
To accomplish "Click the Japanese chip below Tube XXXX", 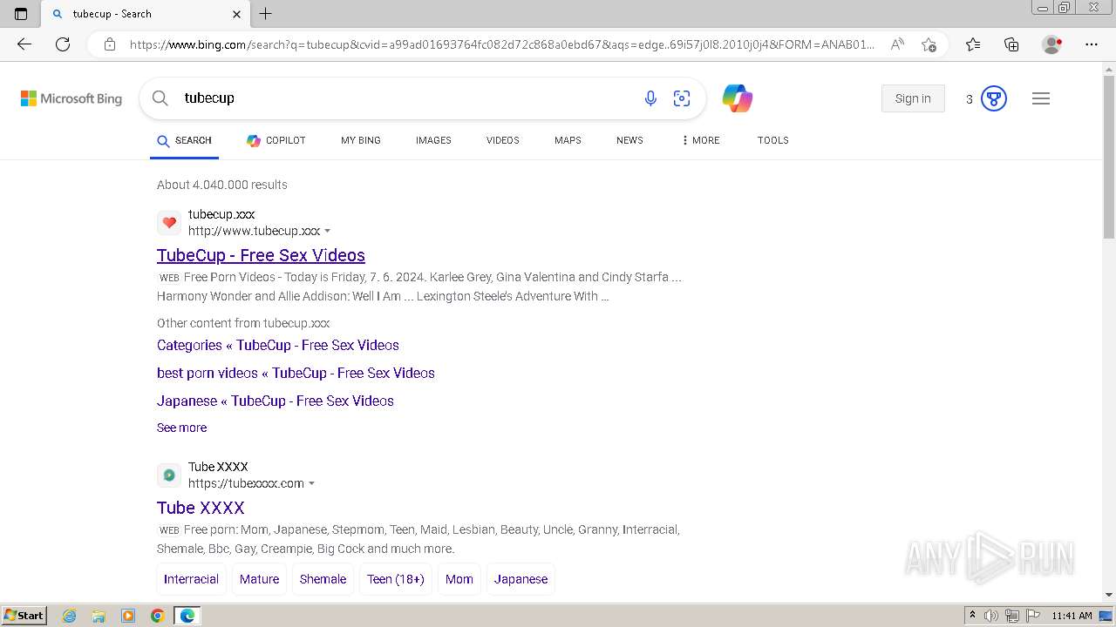I will 521,579.
